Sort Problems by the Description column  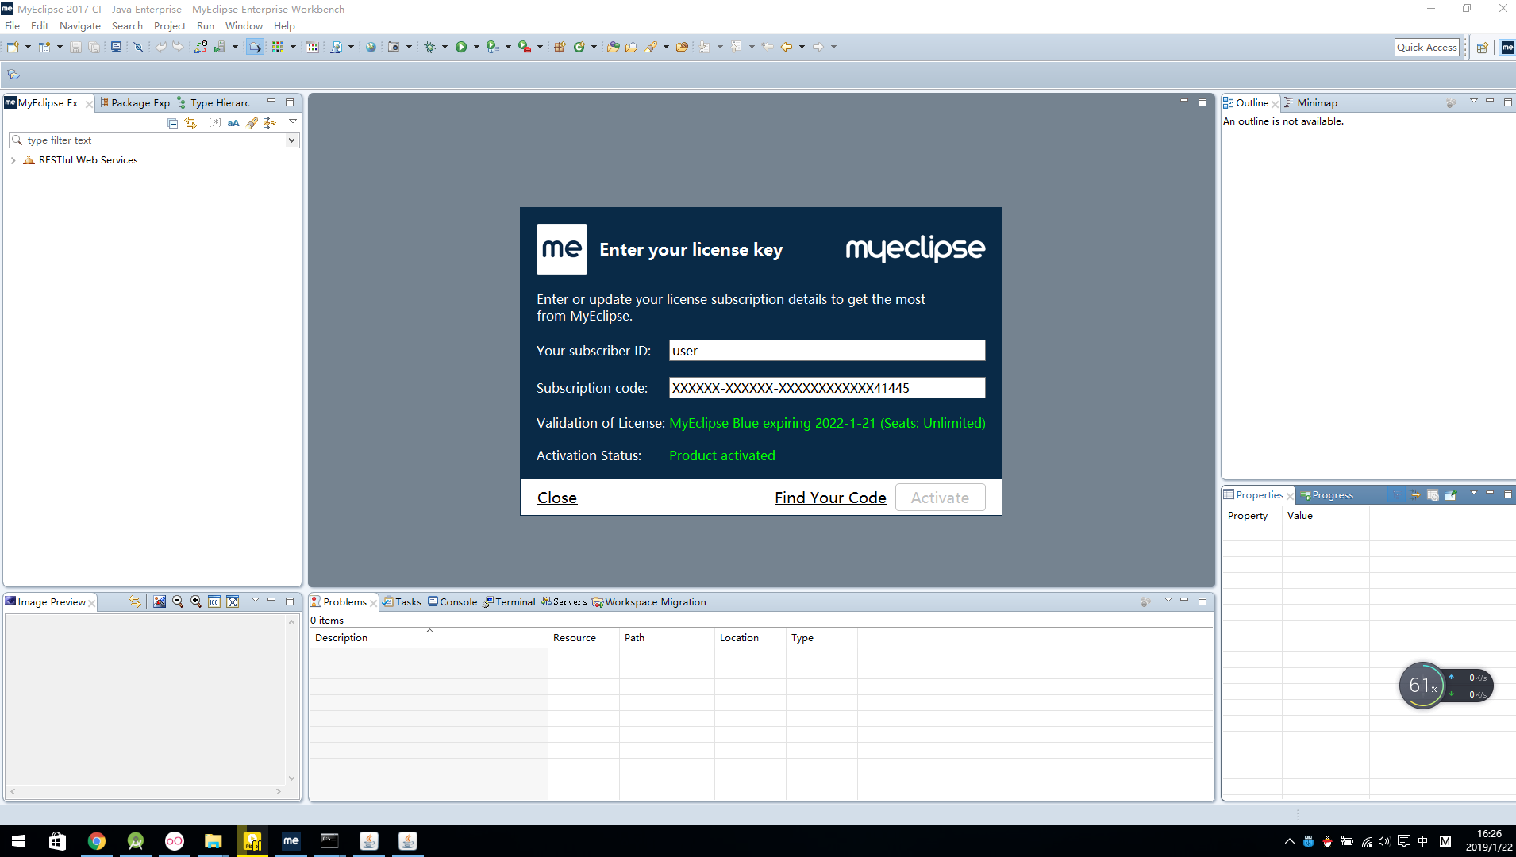[x=429, y=638]
